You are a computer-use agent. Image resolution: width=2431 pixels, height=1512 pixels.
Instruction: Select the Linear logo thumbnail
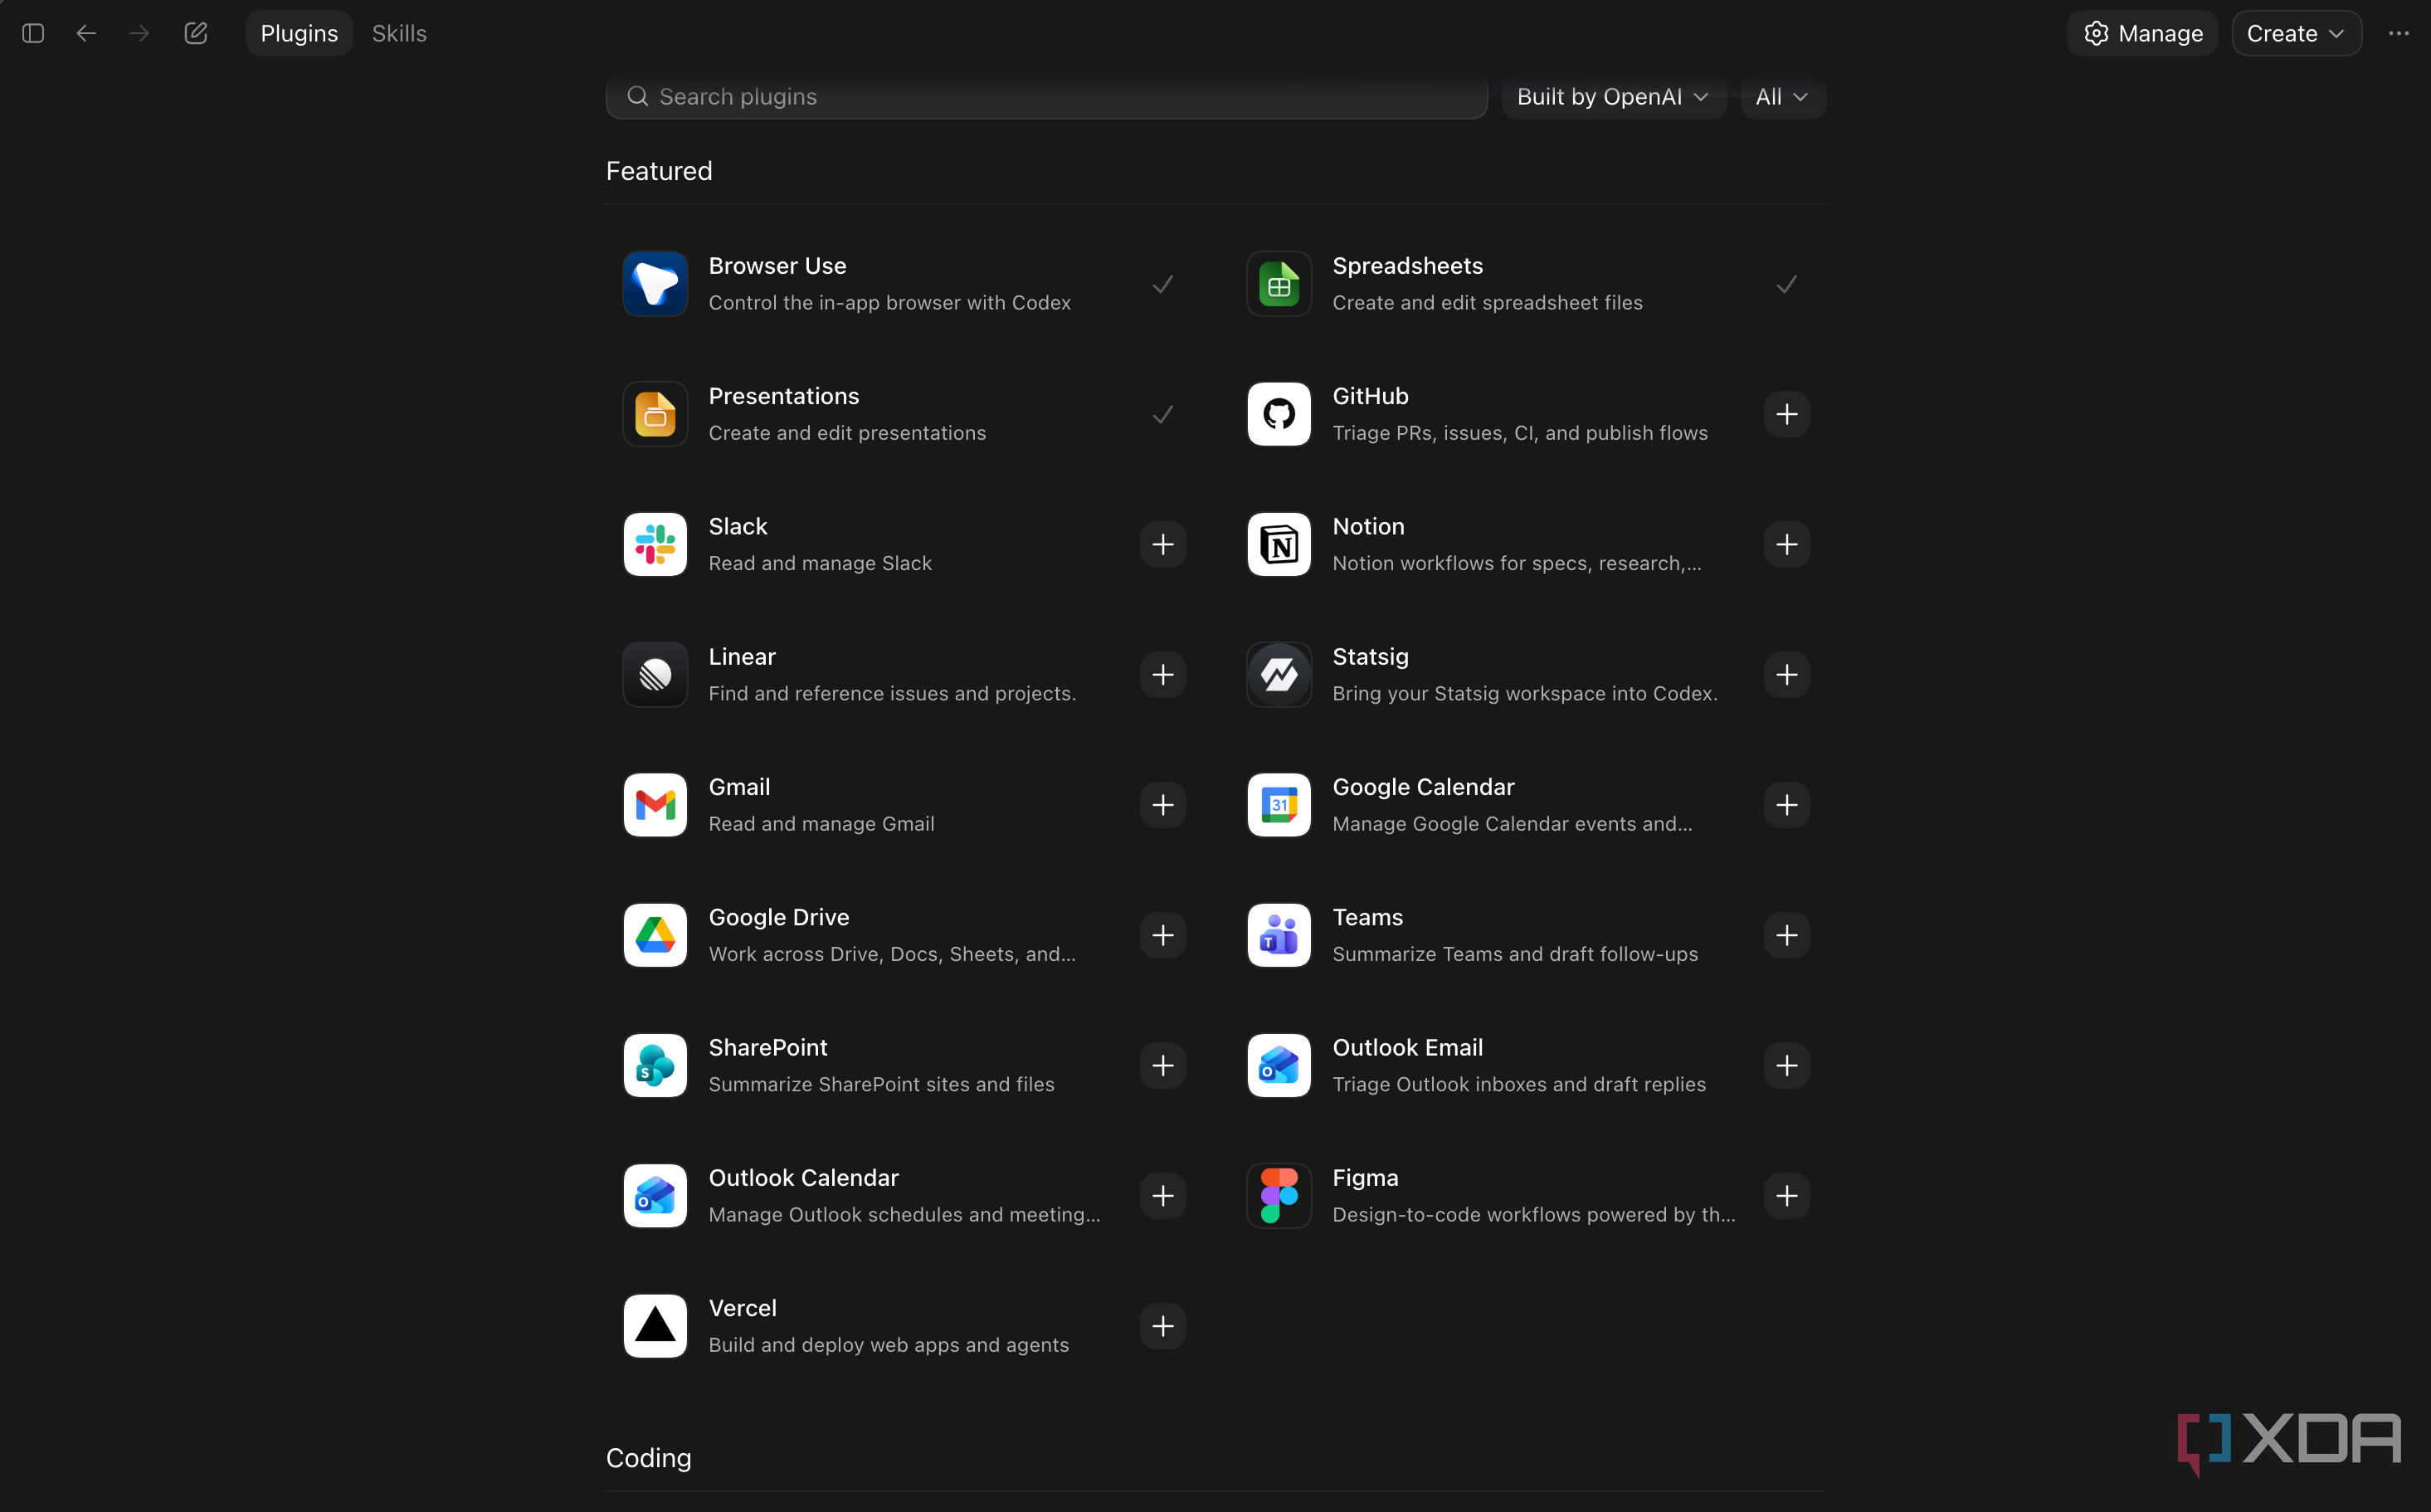(x=655, y=675)
